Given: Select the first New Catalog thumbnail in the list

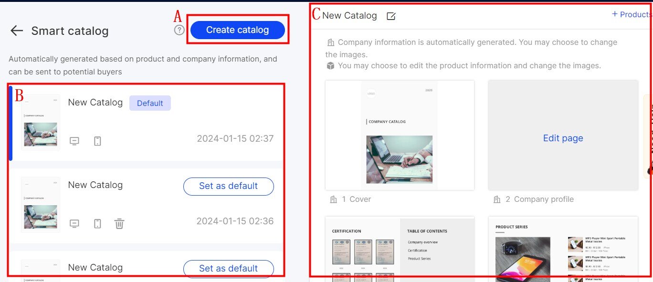Looking at the screenshot, I should pyautogui.click(x=41, y=122).
